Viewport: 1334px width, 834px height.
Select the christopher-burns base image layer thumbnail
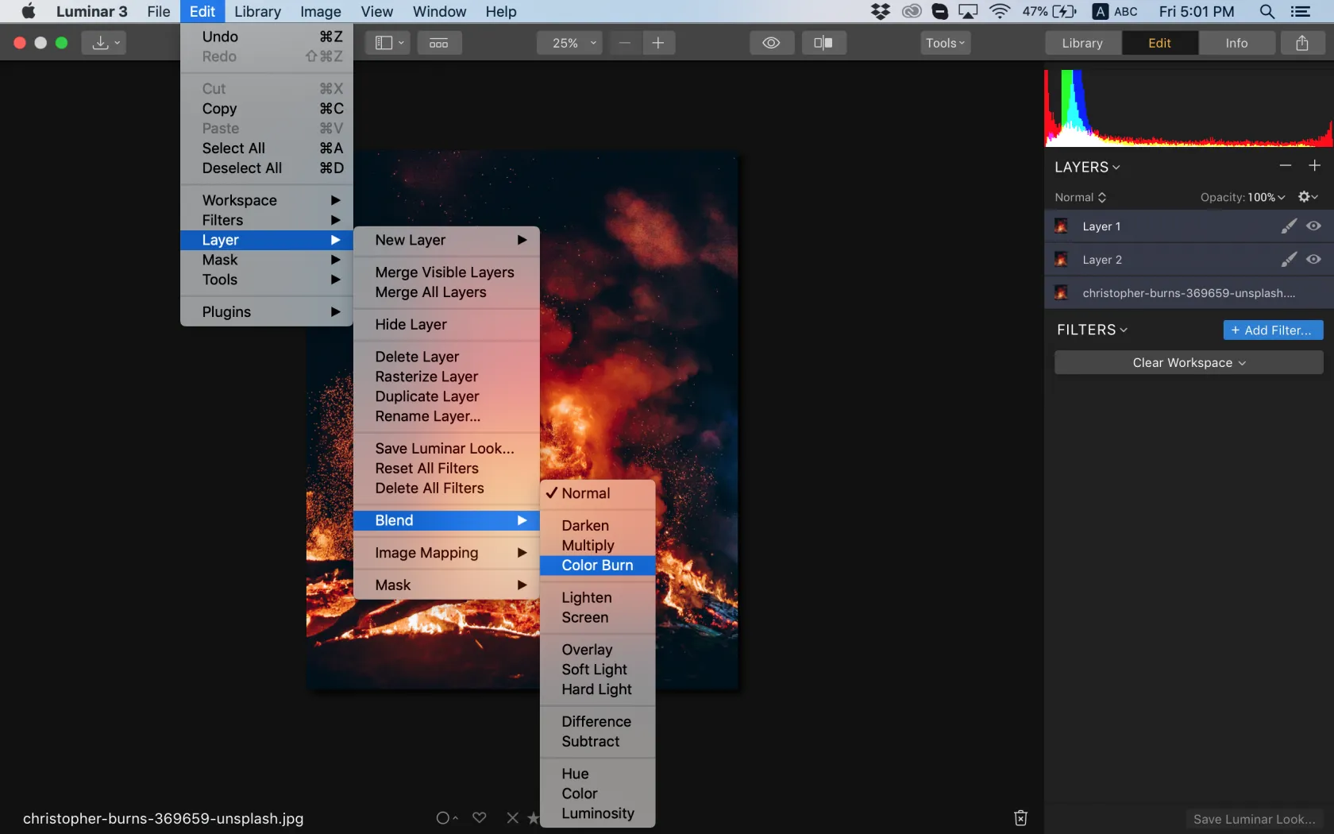pos(1062,293)
